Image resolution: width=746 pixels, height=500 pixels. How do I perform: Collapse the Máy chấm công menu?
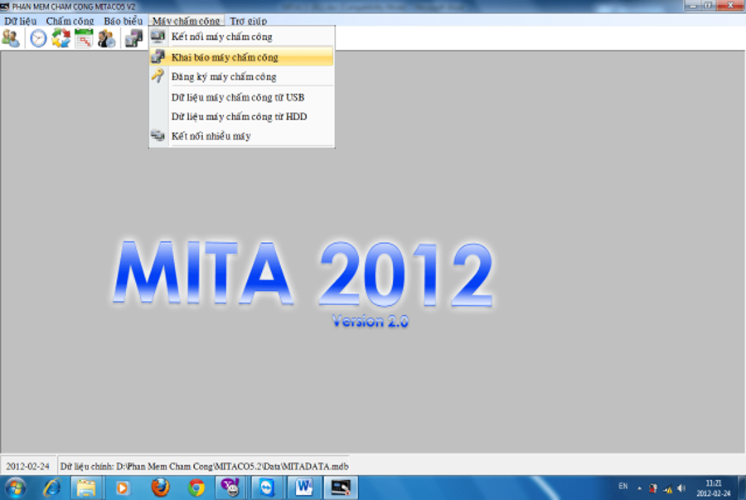coord(186,21)
